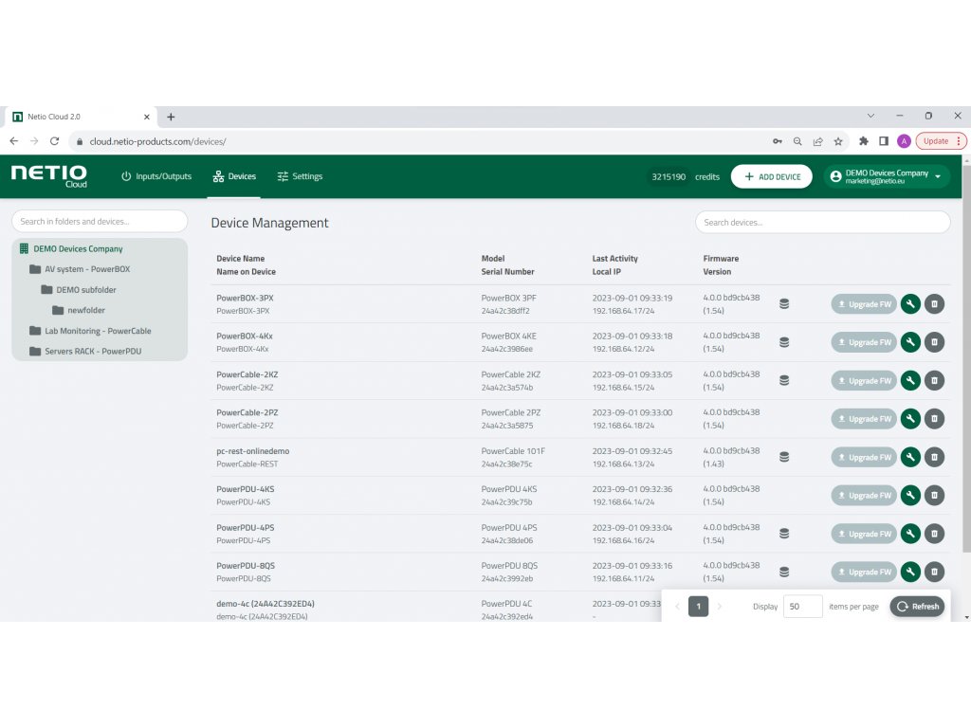The image size is (971, 728).
Task: Open the browser tab search chevron
Action: pos(870,116)
